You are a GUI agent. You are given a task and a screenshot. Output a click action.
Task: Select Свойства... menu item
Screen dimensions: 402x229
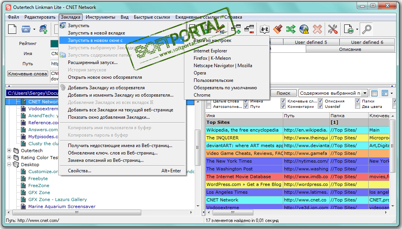tap(80, 170)
